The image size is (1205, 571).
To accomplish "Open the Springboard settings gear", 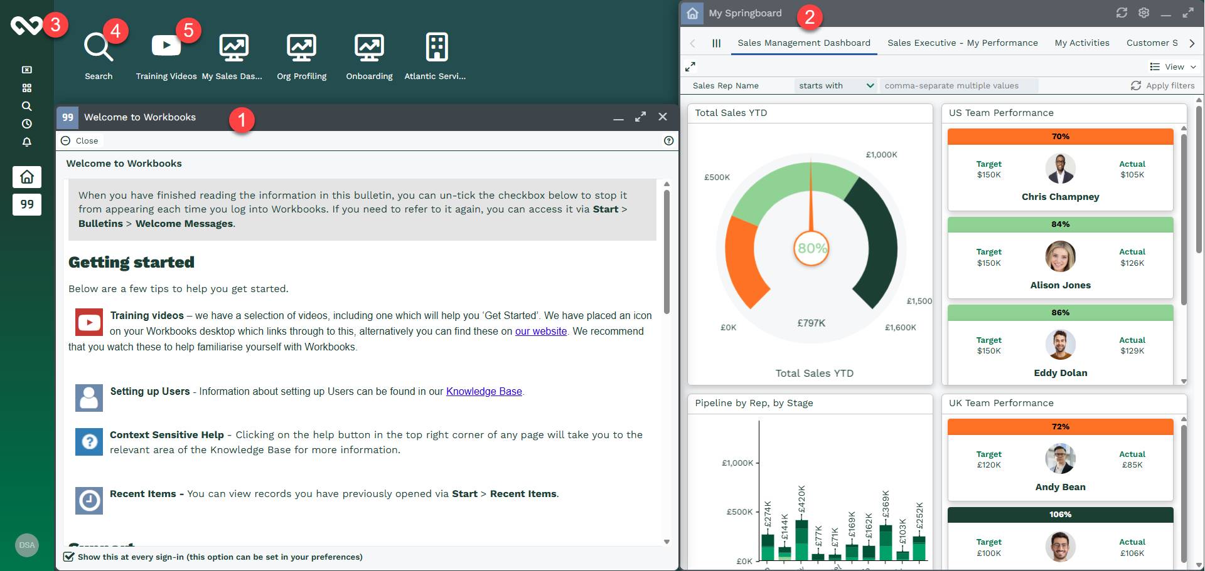I will 1143,13.
